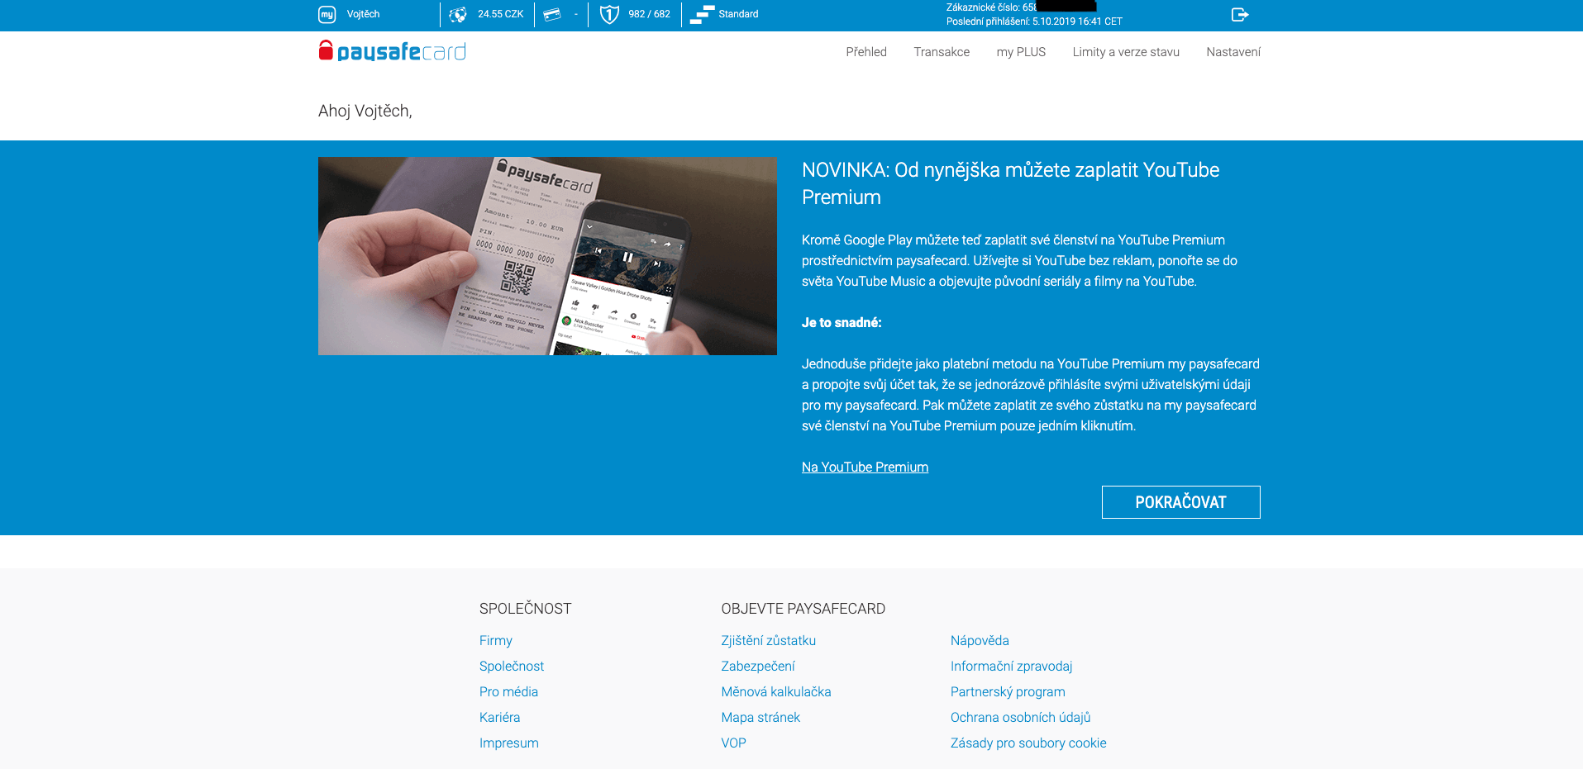Click the YouTube Premium promo image
Screen dimensions: 1583x769
(x=547, y=256)
